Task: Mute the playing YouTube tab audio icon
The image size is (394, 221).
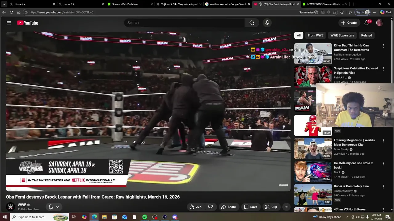Action: pos(260,4)
